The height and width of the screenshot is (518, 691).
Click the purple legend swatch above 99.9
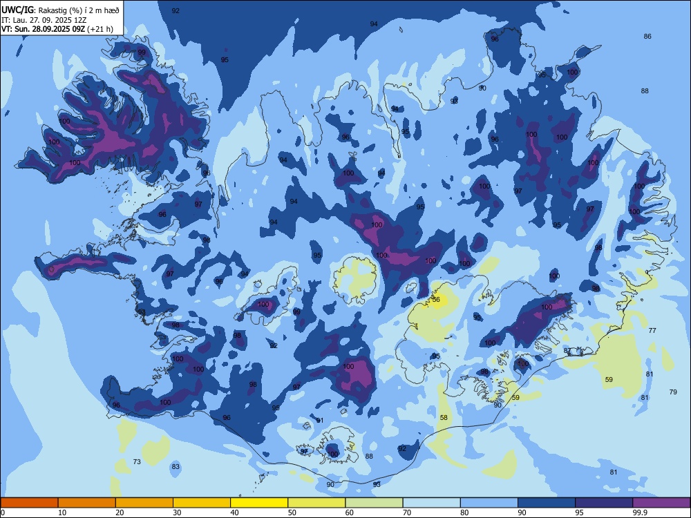pos(661,503)
